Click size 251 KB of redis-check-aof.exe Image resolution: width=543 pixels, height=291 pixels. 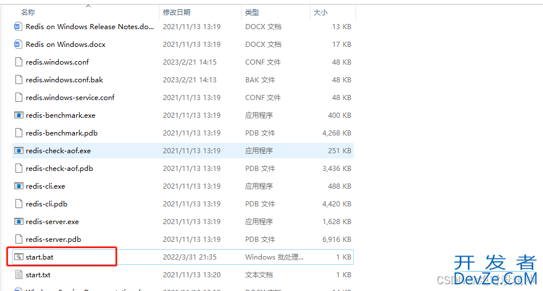(x=340, y=150)
